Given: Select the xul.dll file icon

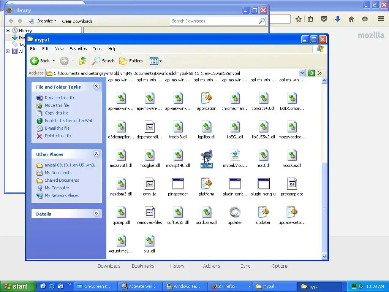Looking at the screenshot, I should tap(150, 241).
